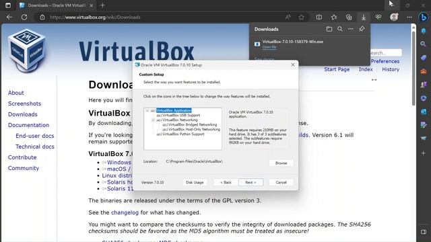Image resolution: width=431 pixels, height=242 pixels.
Task: Open file link for VirtualBox-7.0.10 download
Action: click(x=269, y=47)
